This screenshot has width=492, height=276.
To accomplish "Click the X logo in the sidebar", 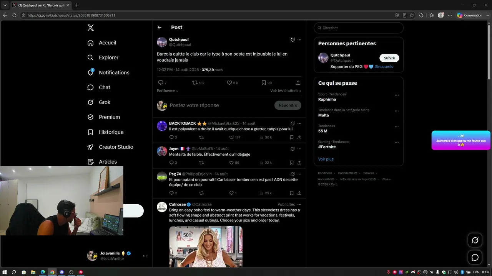I will coord(90,28).
